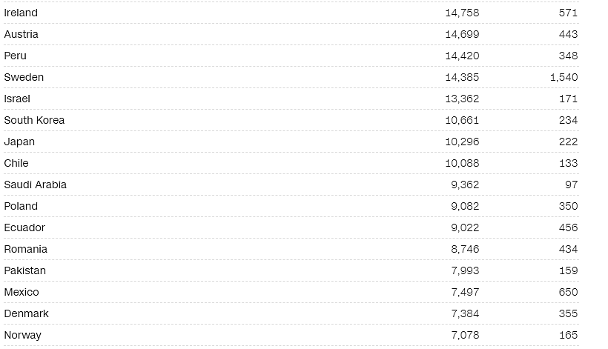
Task: Select the Norway row name
Action: [x=23, y=336]
